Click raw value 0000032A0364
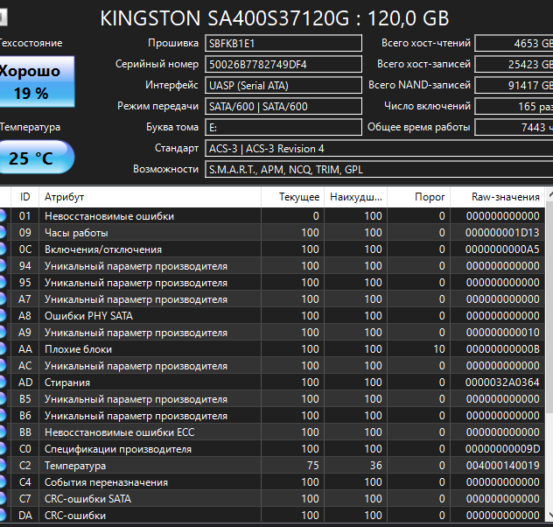 click(x=502, y=383)
